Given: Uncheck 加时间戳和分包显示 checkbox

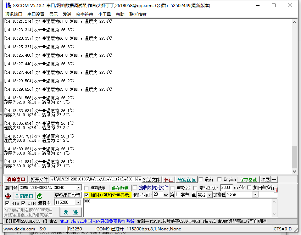Looking at the screenshot, I should (x=87, y=195).
